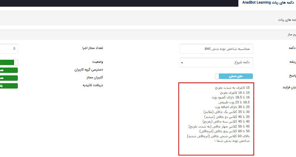This screenshot has width=296, height=157.
Task: Click the AradBot Learning header link
Action: [268, 3]
